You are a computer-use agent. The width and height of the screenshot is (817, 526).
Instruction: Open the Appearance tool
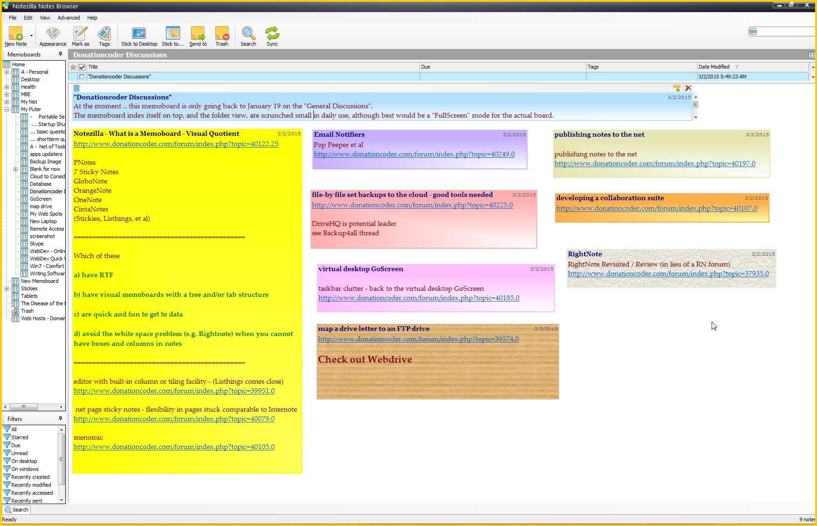(53, 36)
